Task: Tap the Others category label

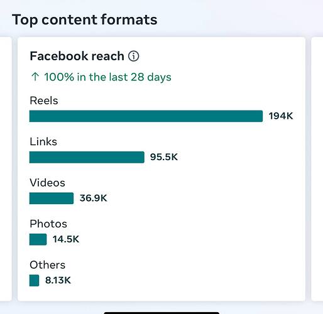Action: (48, 265)
